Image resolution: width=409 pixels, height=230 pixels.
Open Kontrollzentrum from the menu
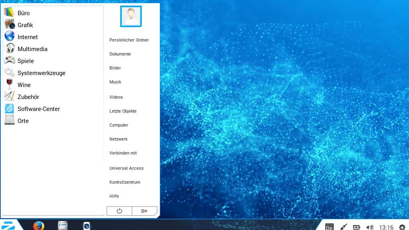tap(125, 182)
